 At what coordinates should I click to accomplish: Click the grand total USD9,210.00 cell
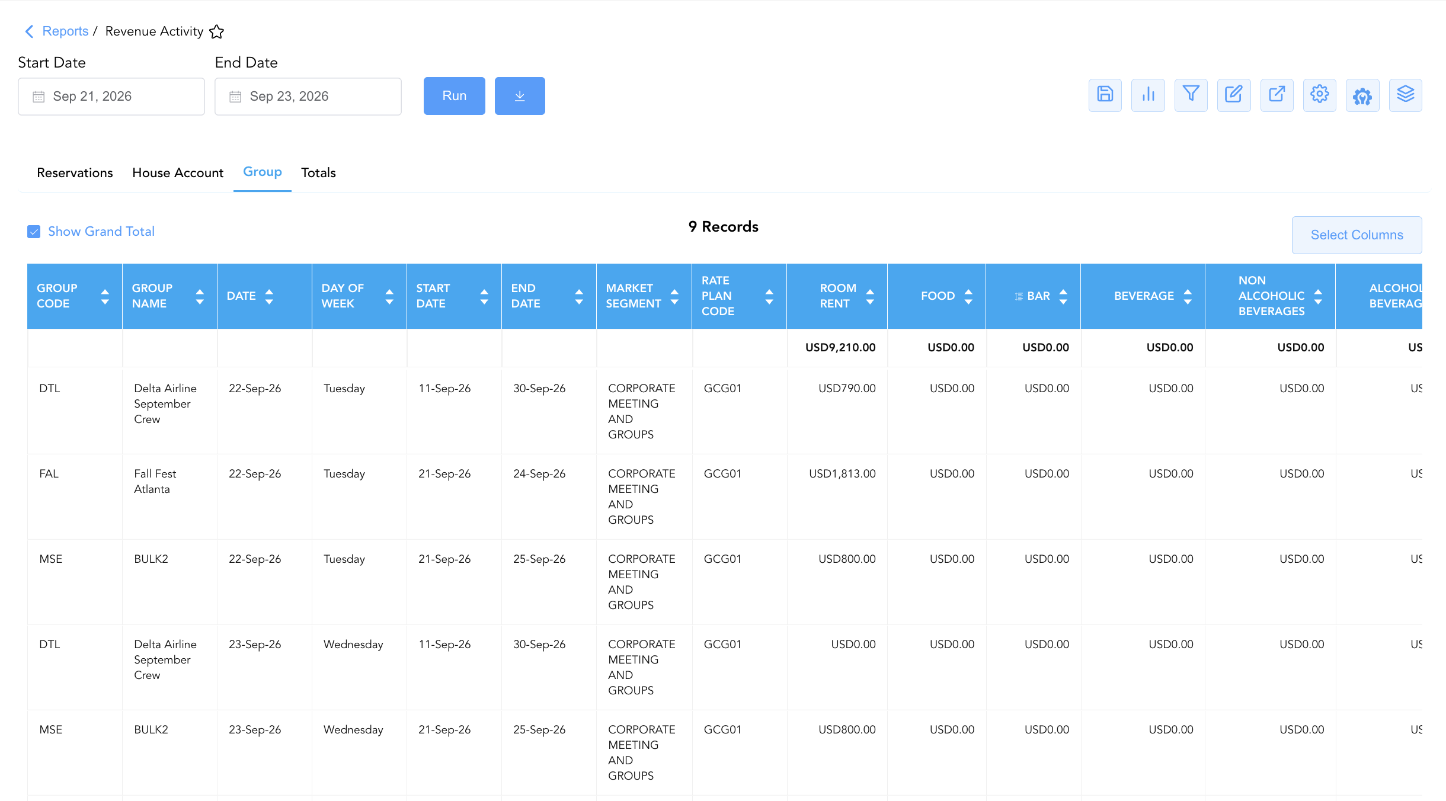[840, 348]
